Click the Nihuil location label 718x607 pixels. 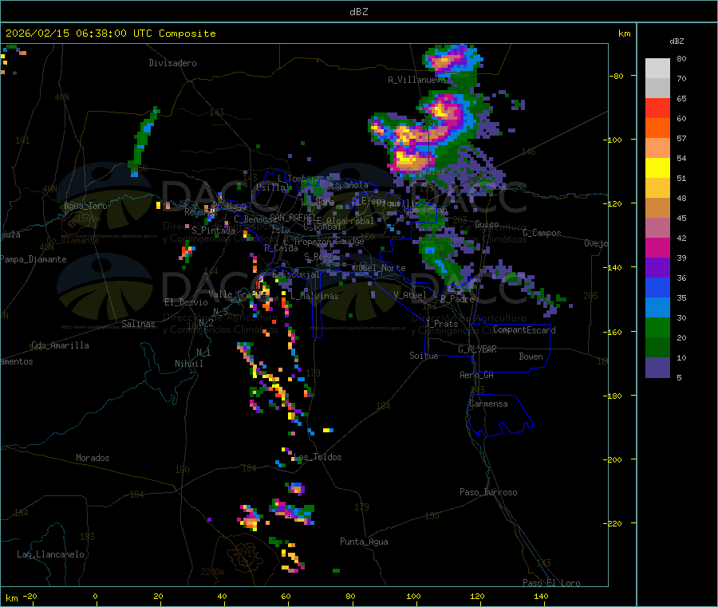[x=188, y=364]
